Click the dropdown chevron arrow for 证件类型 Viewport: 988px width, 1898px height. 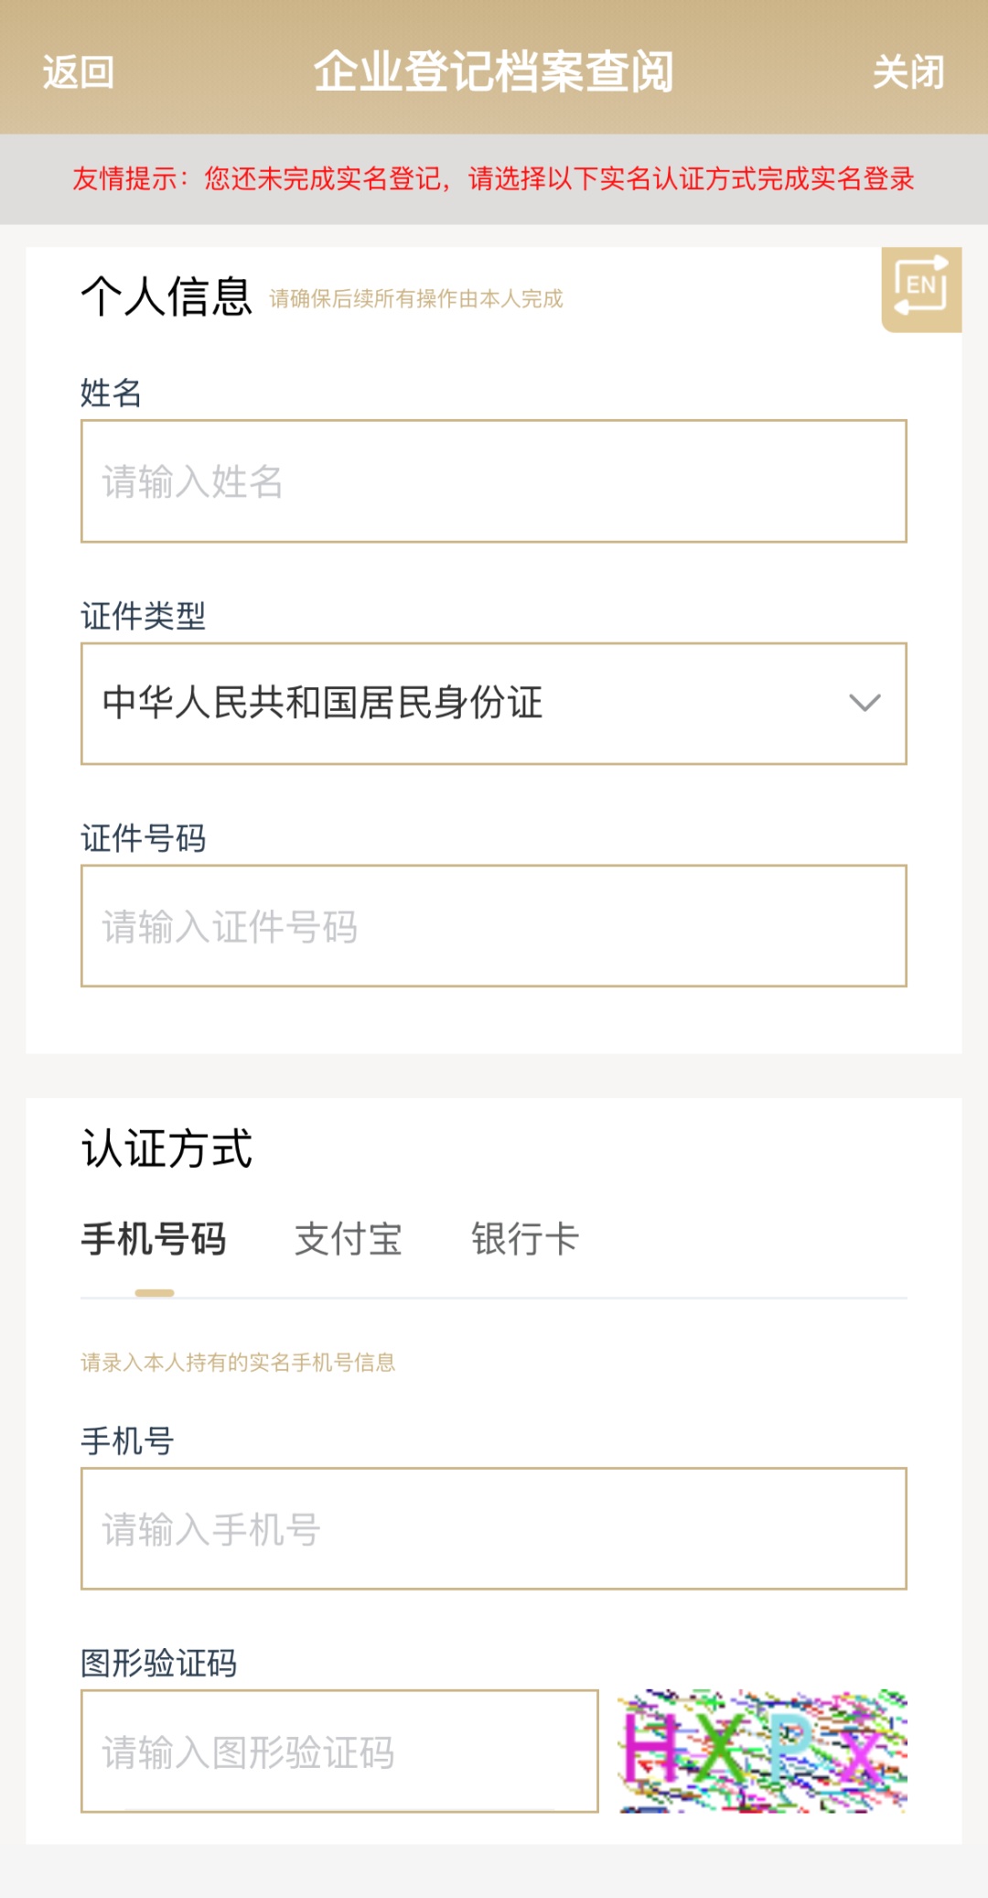tap(864, 703)
